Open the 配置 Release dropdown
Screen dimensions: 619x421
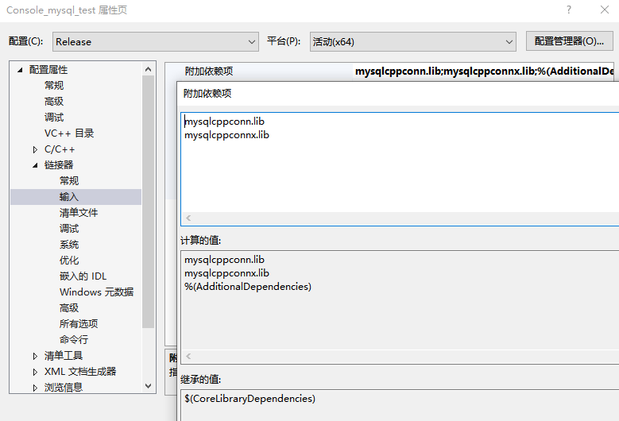tap(156, 42)
